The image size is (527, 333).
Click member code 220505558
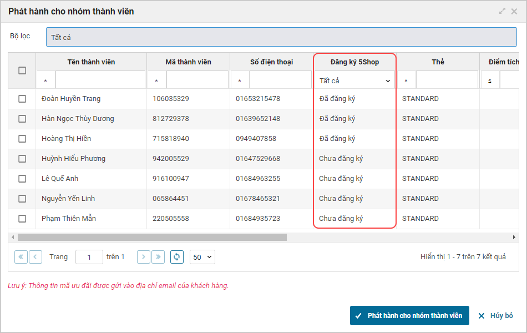pyautogui.click(x=171, y=219)
